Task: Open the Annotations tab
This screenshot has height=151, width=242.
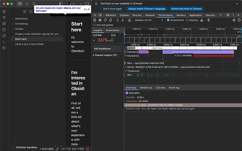Action: 113,30
